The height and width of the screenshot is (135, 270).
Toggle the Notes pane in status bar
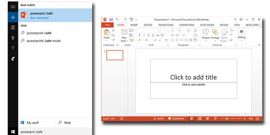coord(159,119)
